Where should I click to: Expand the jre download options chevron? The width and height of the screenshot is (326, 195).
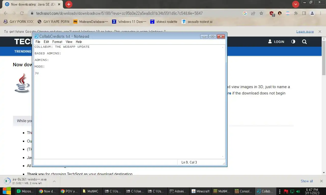point(54,181)
